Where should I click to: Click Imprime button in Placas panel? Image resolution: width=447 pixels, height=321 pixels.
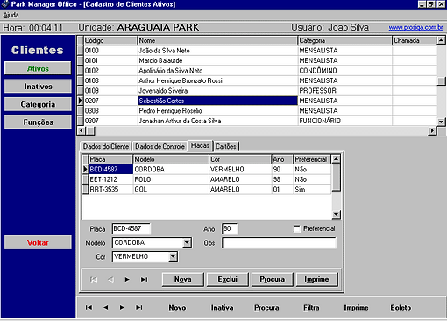[316, 279]
